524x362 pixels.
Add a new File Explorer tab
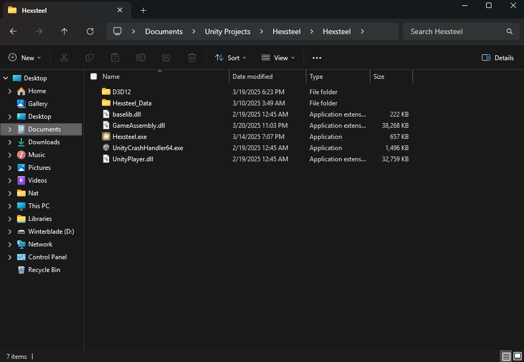tap(144, 10)
